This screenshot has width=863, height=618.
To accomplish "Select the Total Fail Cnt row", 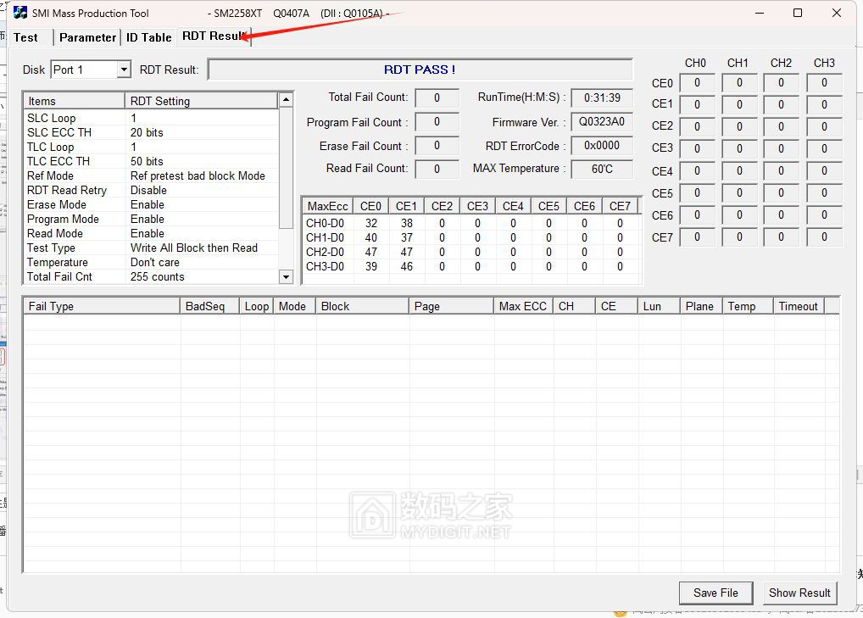I will point(152,277).
